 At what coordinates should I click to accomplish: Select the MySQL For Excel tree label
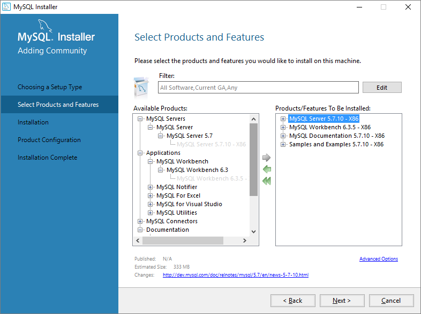178,195
